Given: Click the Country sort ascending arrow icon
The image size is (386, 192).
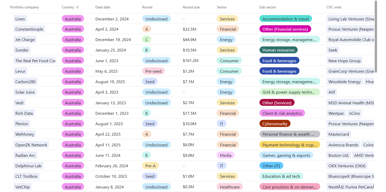Looking at the screenshot, I should tap(77, 7).
